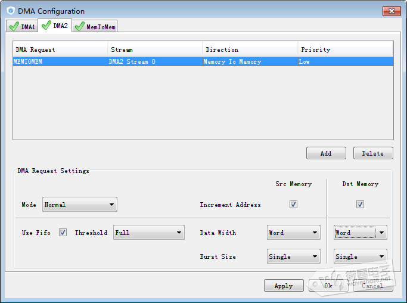The height and width of the screenshot is (303, 407).
Task: Close the DMA Configuration dialog
Action: pyautogui.click(x=391, y=11)
